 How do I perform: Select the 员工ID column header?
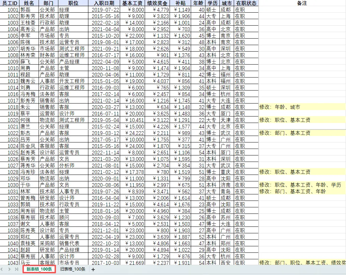10,3
